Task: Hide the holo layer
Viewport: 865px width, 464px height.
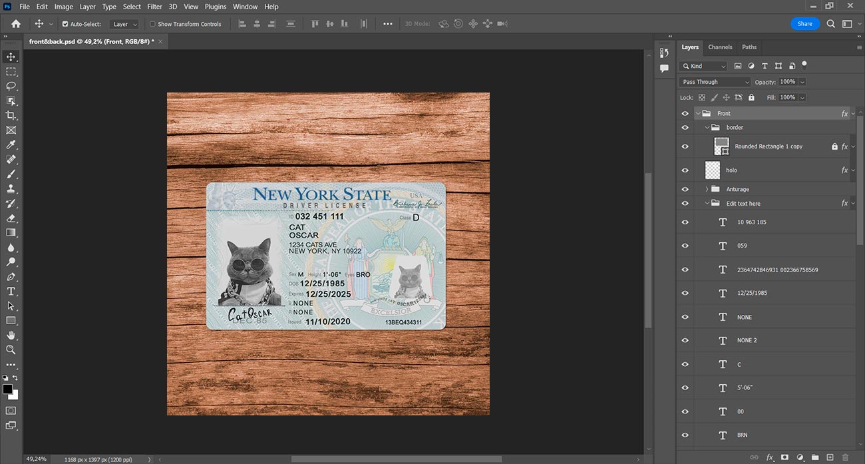Action: coord(685,170)
